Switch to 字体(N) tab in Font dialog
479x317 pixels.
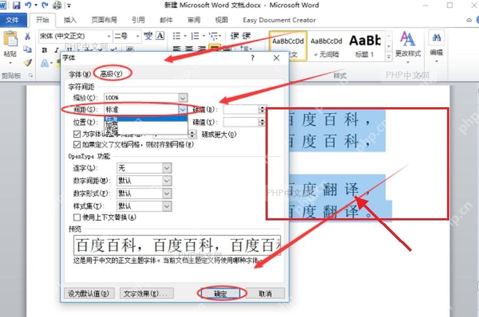(x=80, y=74)
